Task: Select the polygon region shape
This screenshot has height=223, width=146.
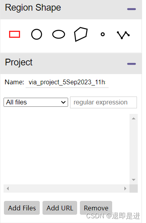Action: point(81,34)
